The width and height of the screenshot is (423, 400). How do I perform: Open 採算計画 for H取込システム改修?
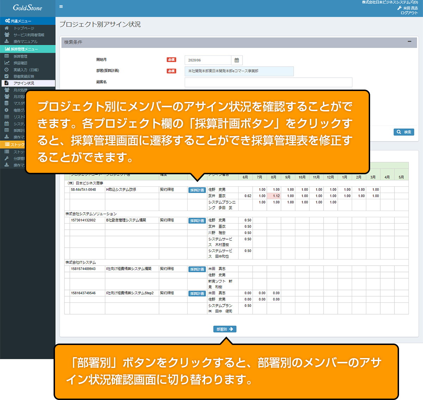point(197,190)
